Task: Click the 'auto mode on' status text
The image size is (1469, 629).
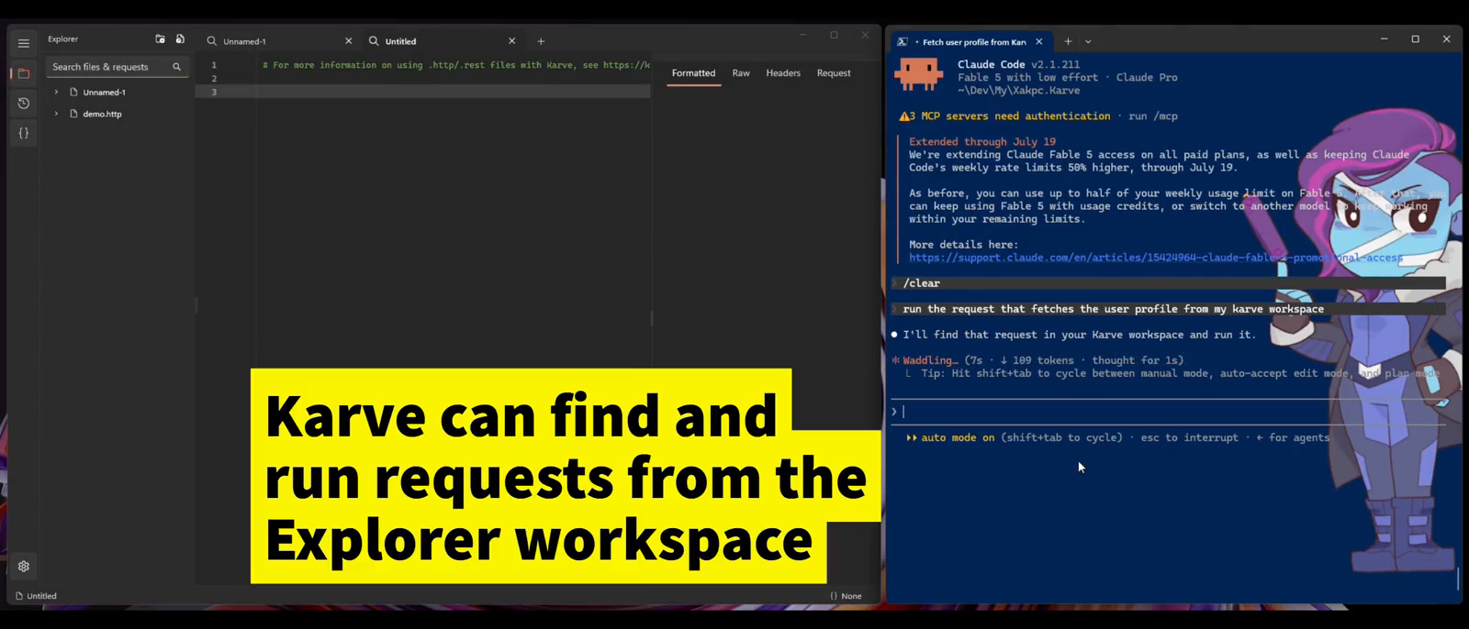Action: pyautogui.click(x=958, y=438)
